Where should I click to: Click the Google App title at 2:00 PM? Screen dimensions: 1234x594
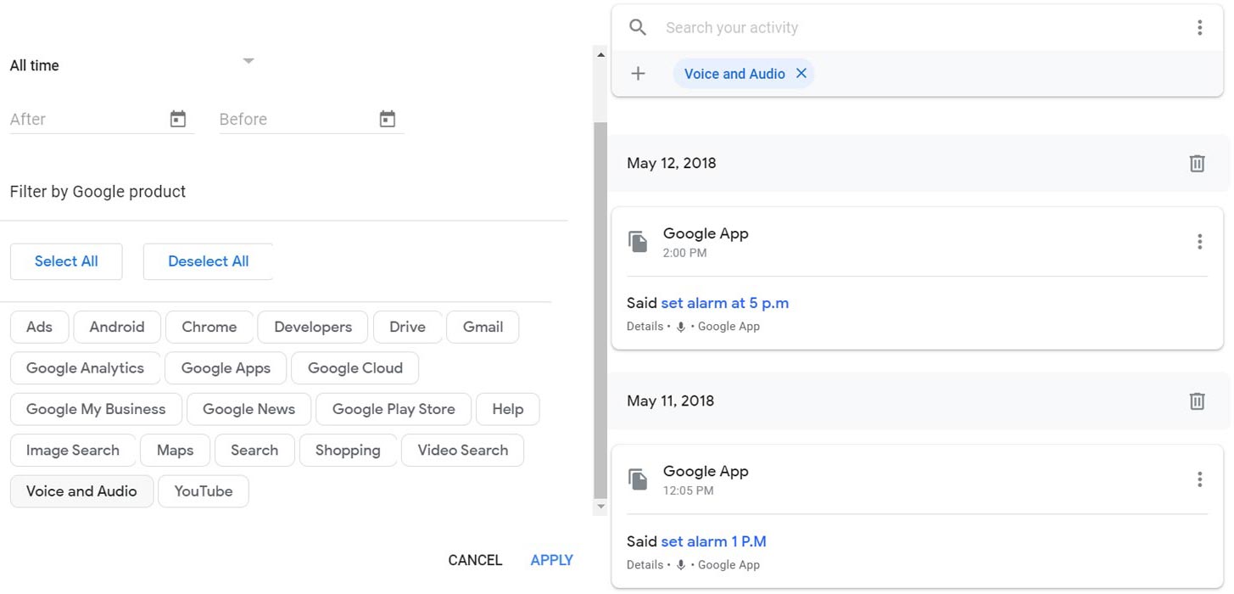(x=706, y=233)
